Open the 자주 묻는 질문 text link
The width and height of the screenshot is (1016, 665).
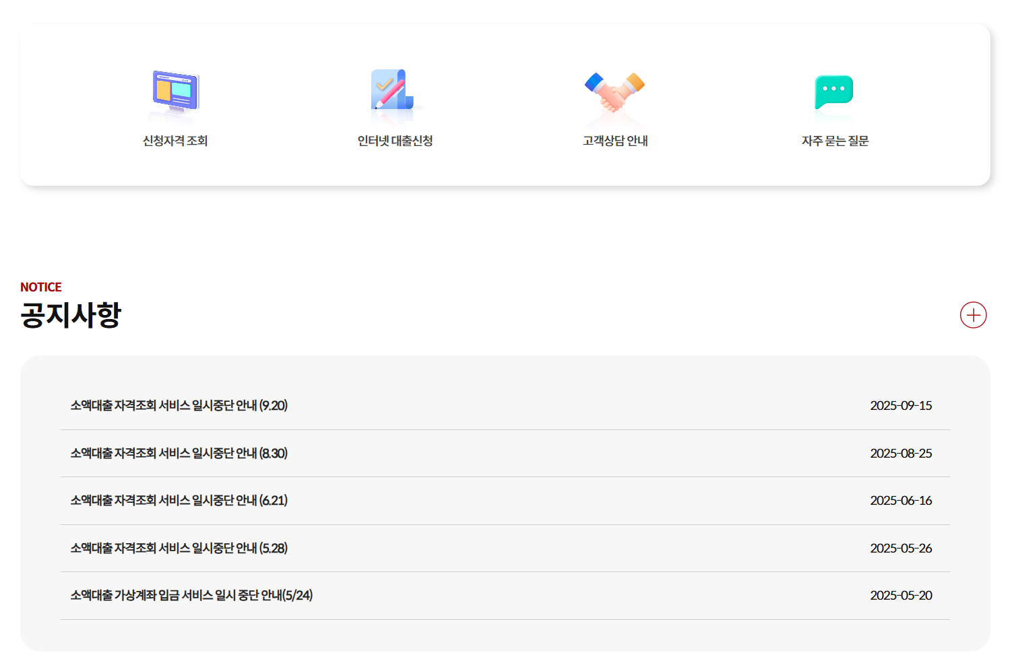pyautogui.click(x=835, y=141)
